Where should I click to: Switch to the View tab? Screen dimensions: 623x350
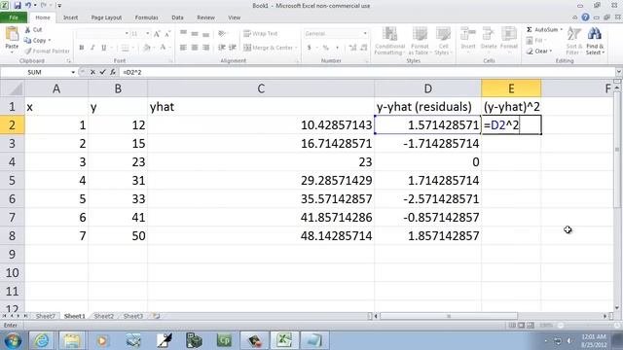(234, 17)
